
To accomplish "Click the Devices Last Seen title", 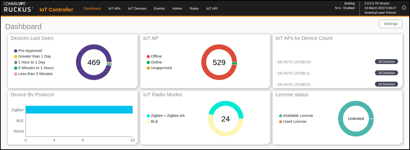I will [x=32, y=38].
